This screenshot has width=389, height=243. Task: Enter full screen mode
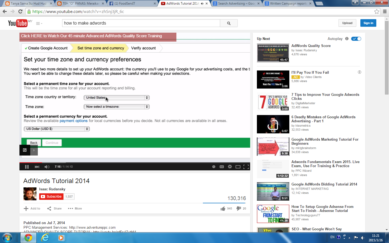point(246,167)
